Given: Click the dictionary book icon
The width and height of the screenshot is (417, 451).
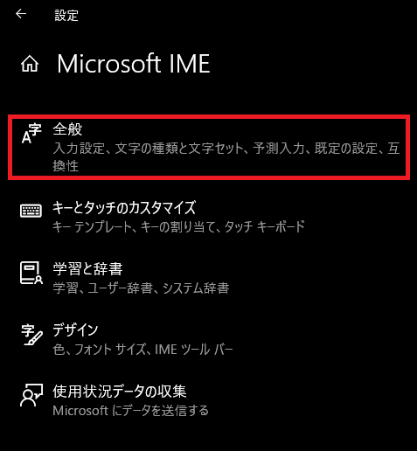Looking at the screenshot, I should pyautogui.click(x=31, y=273).
